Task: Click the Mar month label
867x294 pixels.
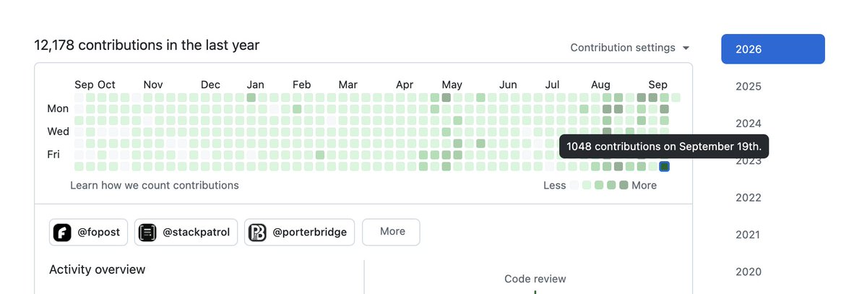Action: click(348, 85)
